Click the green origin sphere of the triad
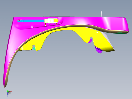This screenshot has width=132, height=99. [8, 91]
